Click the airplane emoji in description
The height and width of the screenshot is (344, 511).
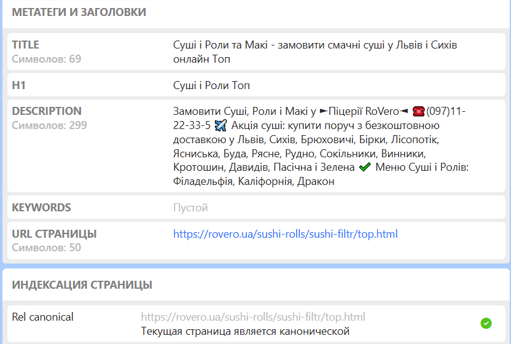(x=220, y=125)
